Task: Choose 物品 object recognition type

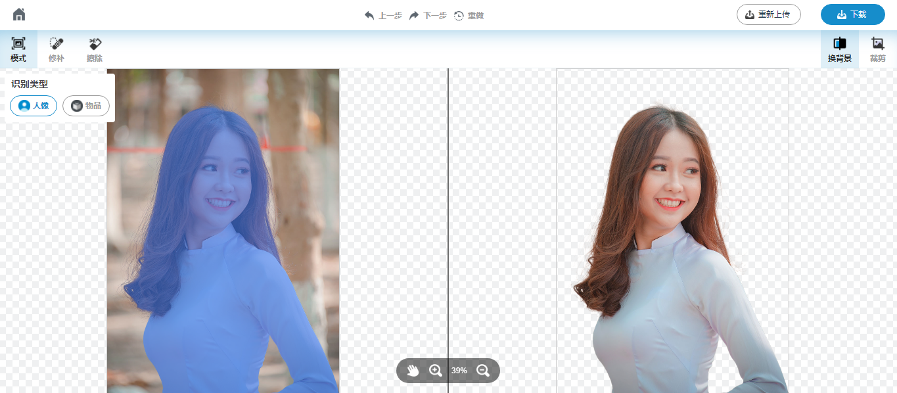Action: [86, 106]
